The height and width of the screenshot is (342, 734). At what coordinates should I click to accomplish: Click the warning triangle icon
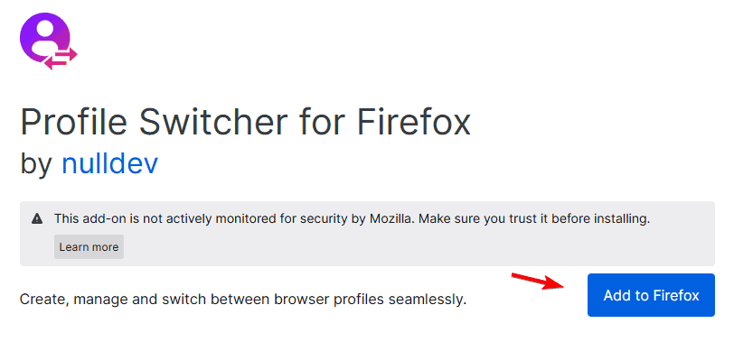click(x=37, y=218)
